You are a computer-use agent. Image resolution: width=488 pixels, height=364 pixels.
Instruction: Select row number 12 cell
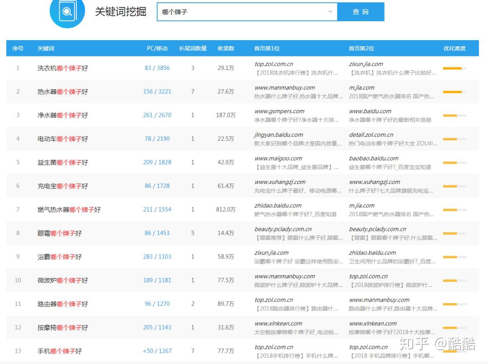coord(18,327)
